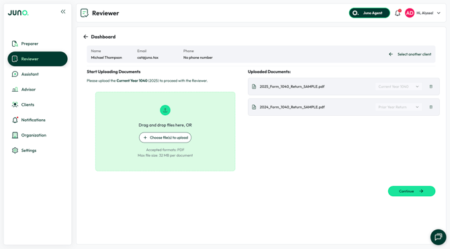Screen dimensions: 450x249
Task: Select 2025_Form_1040_Return_SAMPLE.pdf file name
Action: 292,86
